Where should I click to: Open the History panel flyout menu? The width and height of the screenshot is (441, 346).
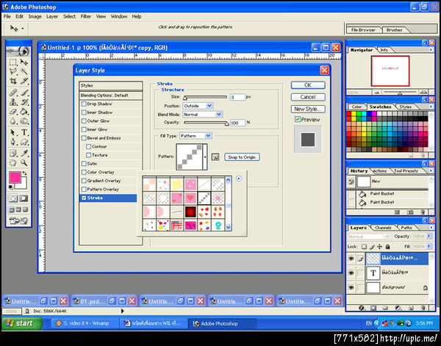pyautogui.click(x=431, y=170)
